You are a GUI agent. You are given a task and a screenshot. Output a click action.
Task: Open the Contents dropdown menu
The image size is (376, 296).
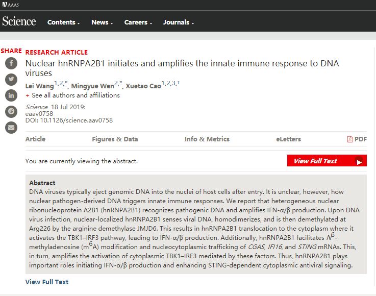[x=64, y=22]
